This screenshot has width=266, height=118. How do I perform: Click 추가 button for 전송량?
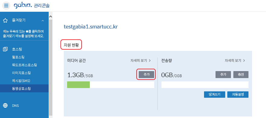coord(223,74)
